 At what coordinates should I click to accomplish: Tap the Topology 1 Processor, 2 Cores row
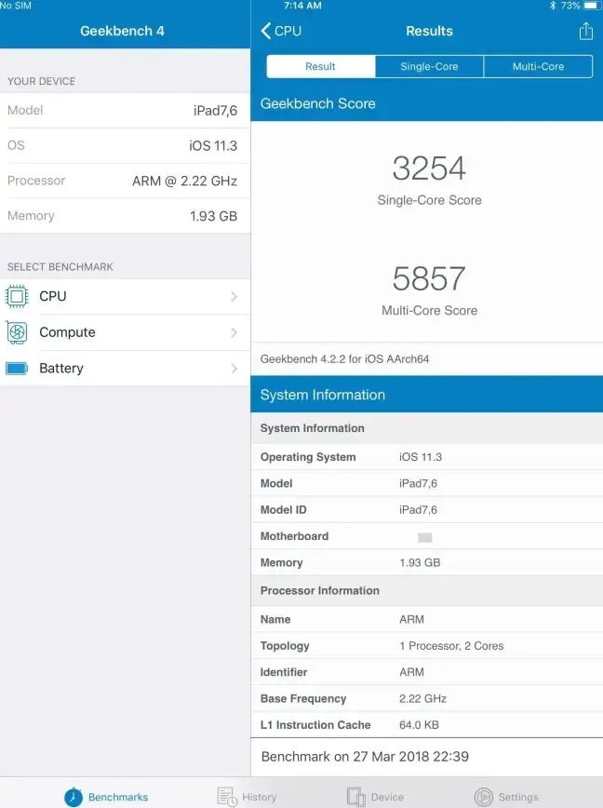tap(427, 646)
